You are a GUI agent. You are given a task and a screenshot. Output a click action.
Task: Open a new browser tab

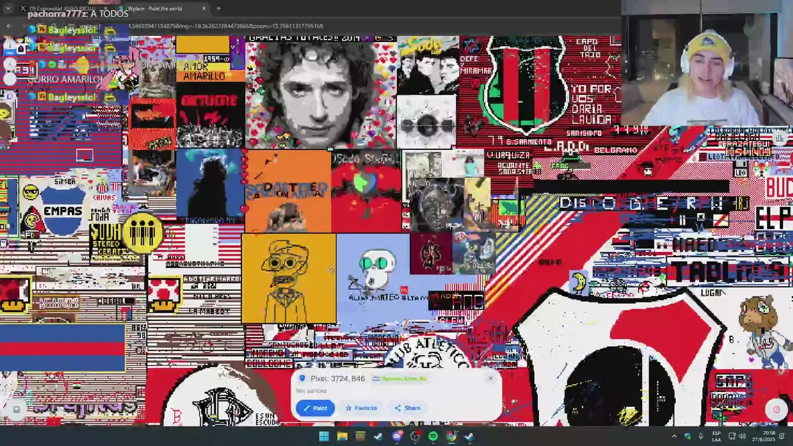[219, 9]
